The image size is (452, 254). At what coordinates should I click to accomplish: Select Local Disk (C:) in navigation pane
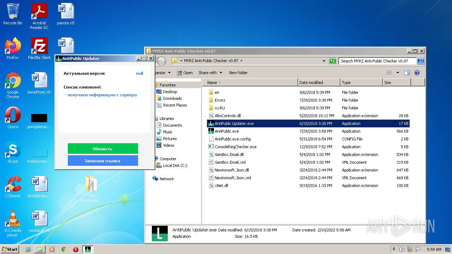tap(175, 165)
